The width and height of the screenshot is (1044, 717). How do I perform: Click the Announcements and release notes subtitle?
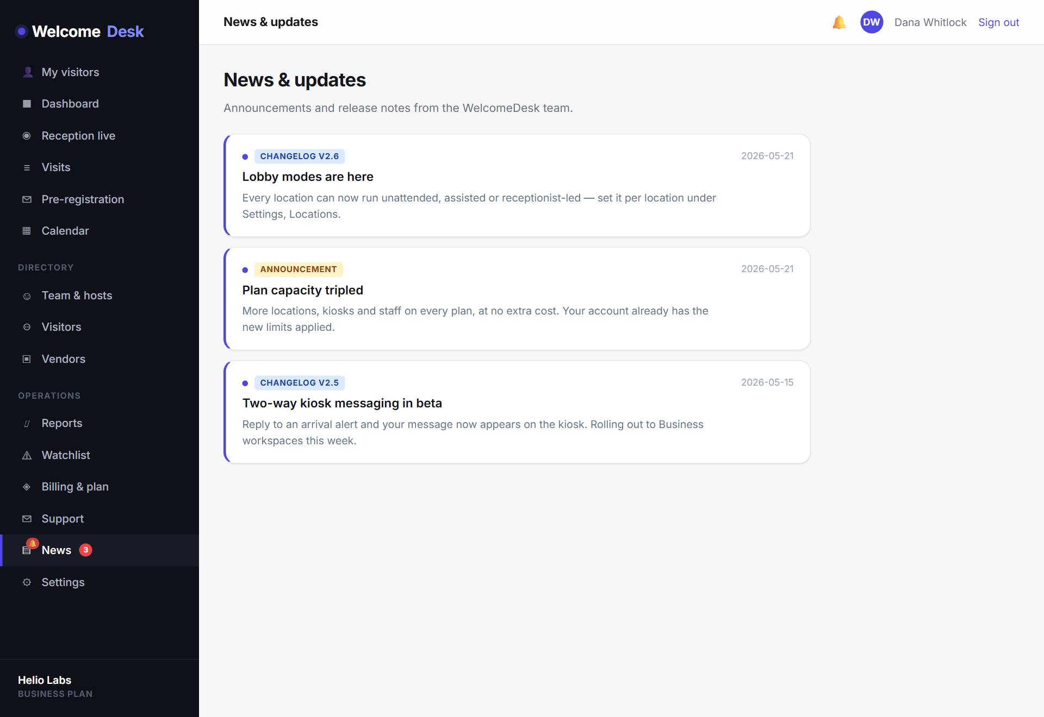click(398, 108)
